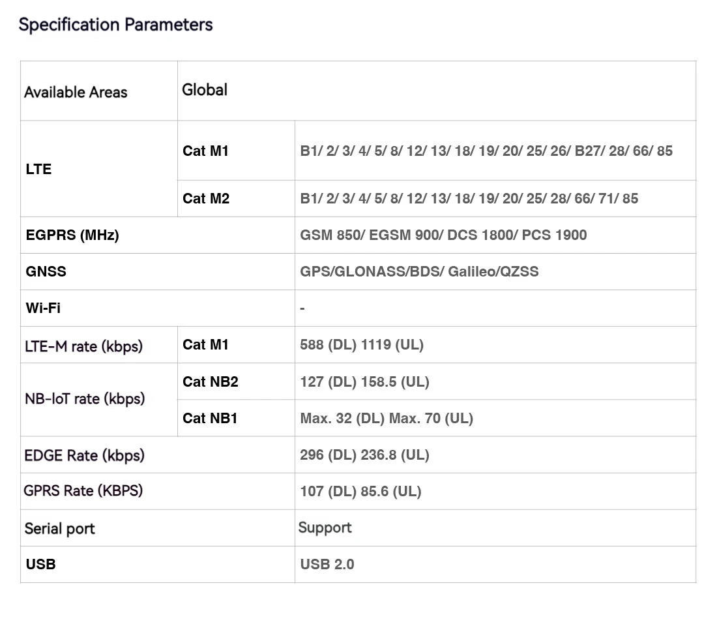The height and width of the screenshot is (626, 717).
Task: Click the NB-IoT rate (kbps) label
Action: click(85, 398)
